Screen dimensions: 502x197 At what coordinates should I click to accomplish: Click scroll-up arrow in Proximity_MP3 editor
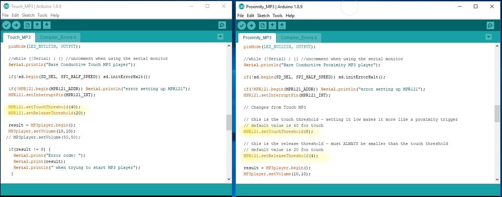click(x=497, y=46)
